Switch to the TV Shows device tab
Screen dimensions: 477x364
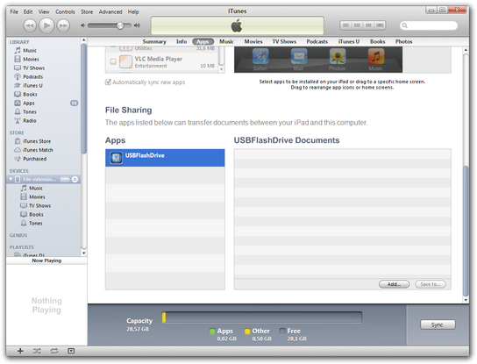point(284,42)
